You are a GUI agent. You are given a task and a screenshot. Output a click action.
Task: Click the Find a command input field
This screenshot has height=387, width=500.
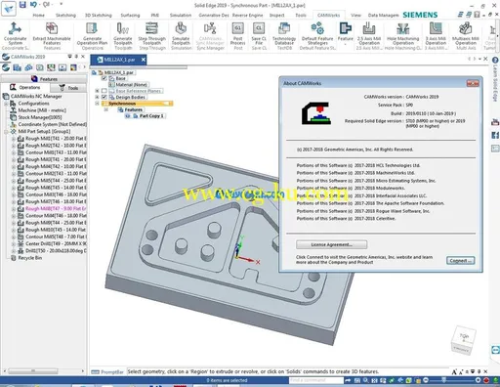pos(315,380)
